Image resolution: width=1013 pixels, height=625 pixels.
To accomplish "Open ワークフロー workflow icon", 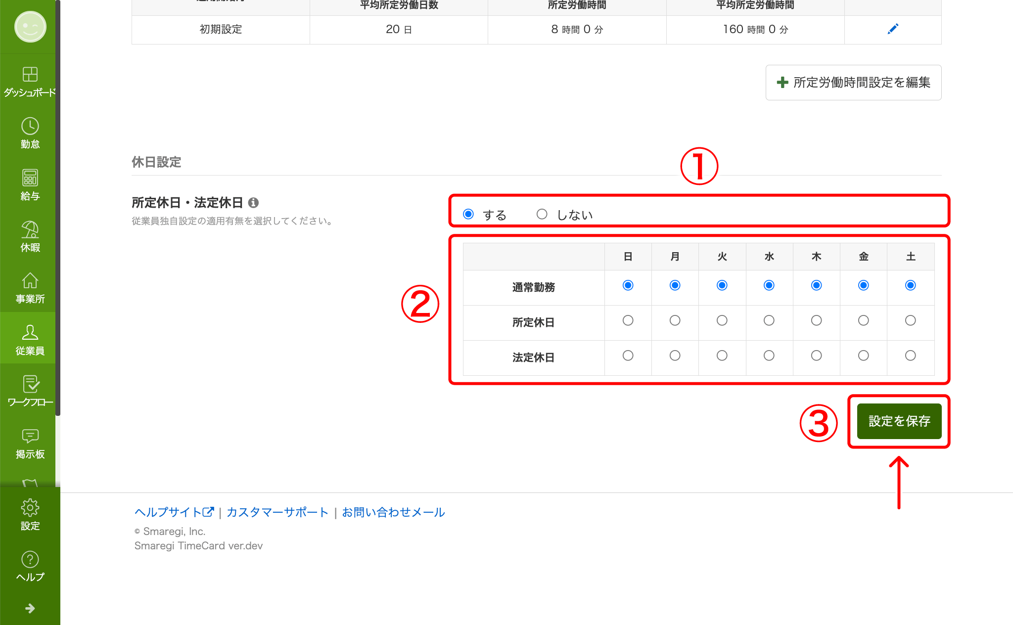I will click(x=30, y=385).
